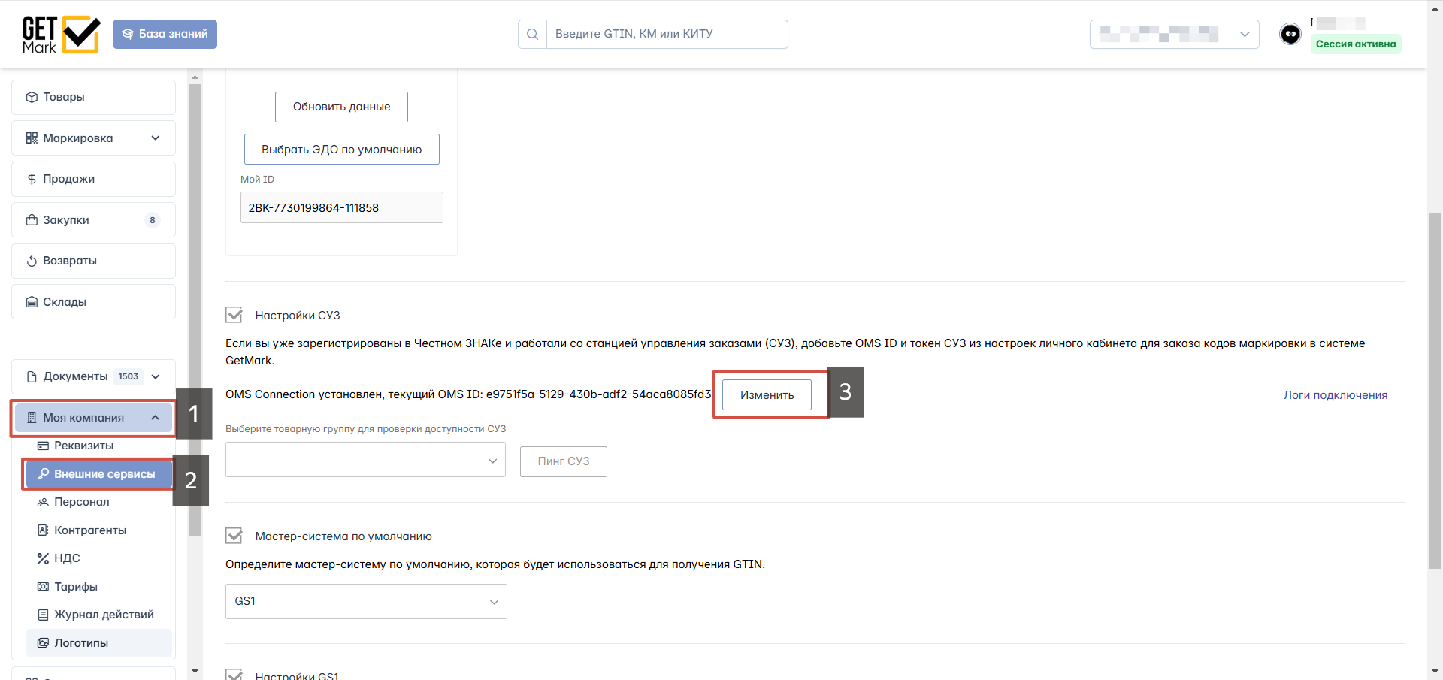
Task: Toggle Мастер-система по умолчанию checkbox
Action: click(234, 536)
